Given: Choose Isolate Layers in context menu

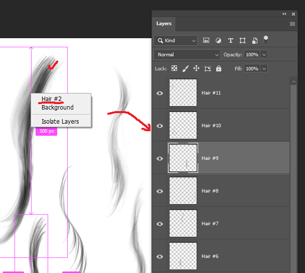Looking at the screenshot, I should 60,122.
